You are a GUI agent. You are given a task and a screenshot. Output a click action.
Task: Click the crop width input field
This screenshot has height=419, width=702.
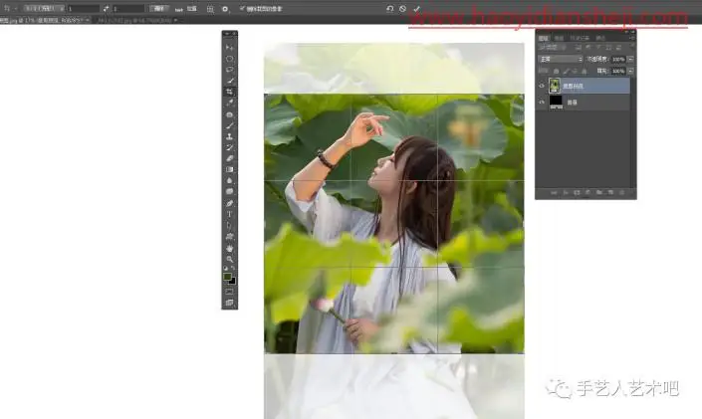click(84, 9)
